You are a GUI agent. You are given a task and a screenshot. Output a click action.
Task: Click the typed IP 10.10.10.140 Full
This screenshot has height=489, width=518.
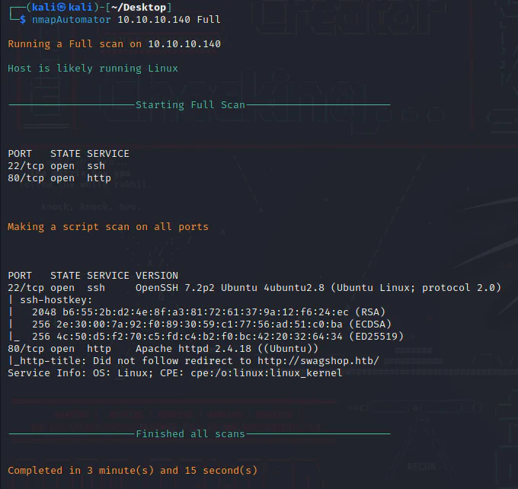pos(169,20)
